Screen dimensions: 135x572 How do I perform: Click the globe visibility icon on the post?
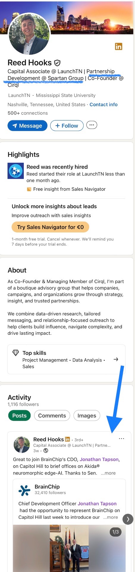pyautogui.click(x=46, y=451)
